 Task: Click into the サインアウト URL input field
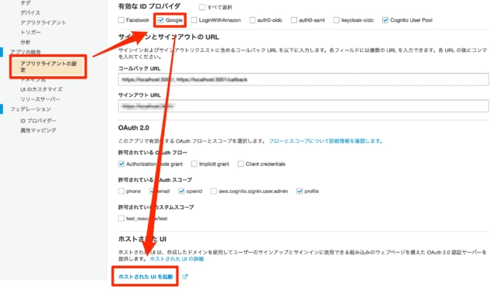[303, 106]
